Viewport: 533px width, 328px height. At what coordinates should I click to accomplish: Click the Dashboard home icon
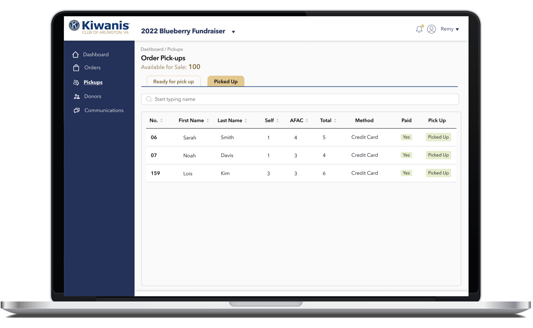pyautogui.click(x=75, y=54)
